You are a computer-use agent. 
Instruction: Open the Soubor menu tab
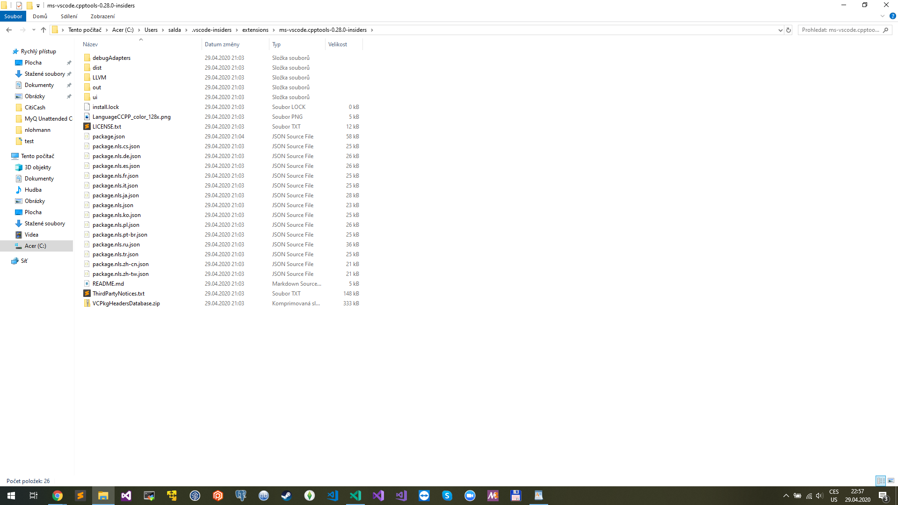pos(13,16)
